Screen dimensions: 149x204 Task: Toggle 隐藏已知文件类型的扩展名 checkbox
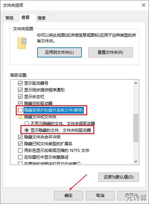pos(20,144)
